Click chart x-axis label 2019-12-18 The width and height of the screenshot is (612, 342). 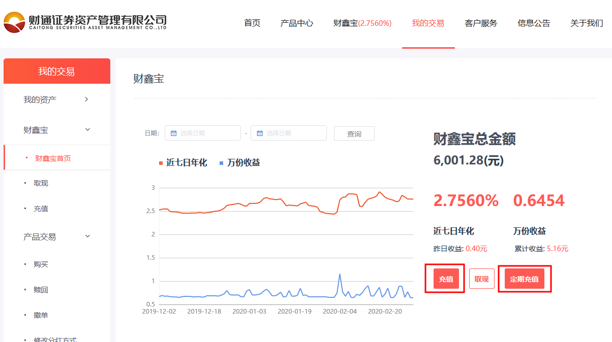[204, 311]
